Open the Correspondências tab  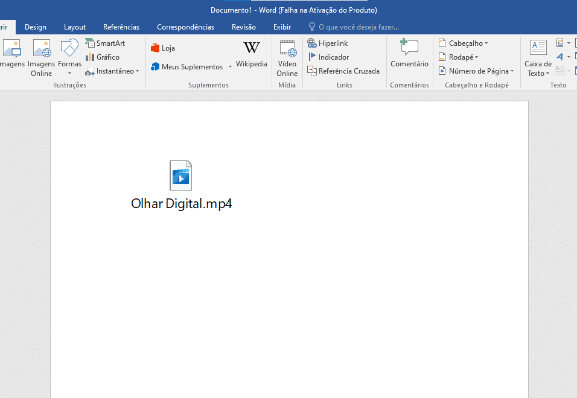tap(185, 27)
